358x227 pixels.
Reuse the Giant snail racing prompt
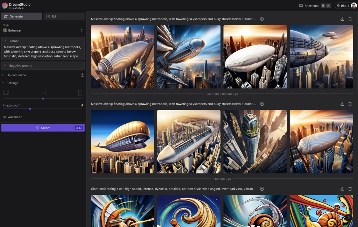coord(262,189)
